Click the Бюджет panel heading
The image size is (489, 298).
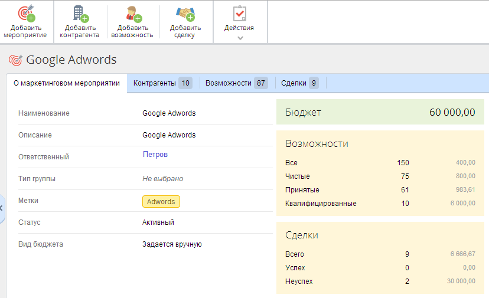coord(303,113)
